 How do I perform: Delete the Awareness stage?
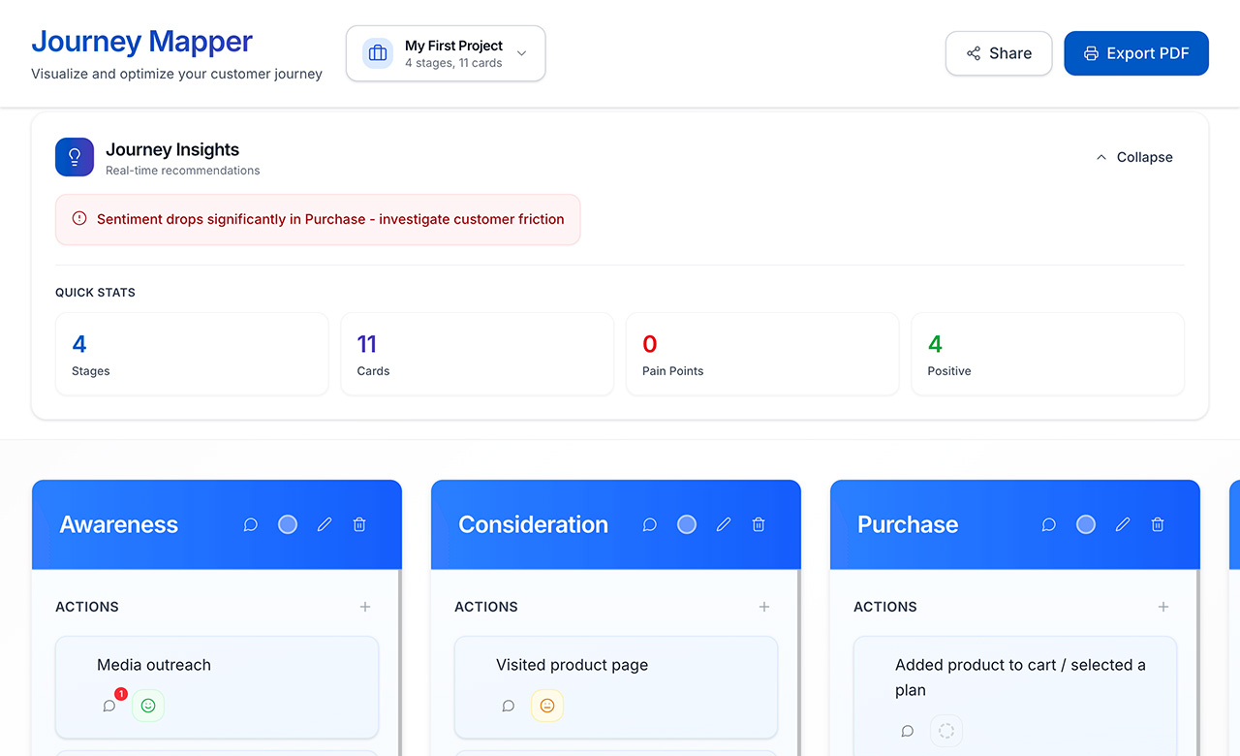(359, 524)
